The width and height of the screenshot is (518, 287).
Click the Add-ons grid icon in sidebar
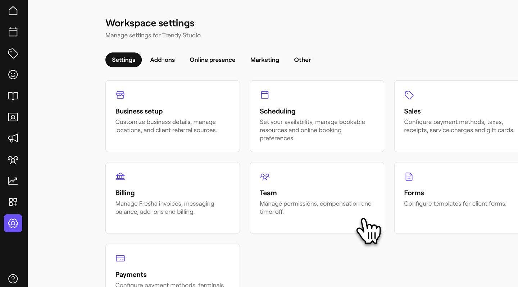click(x=13, y=202)
